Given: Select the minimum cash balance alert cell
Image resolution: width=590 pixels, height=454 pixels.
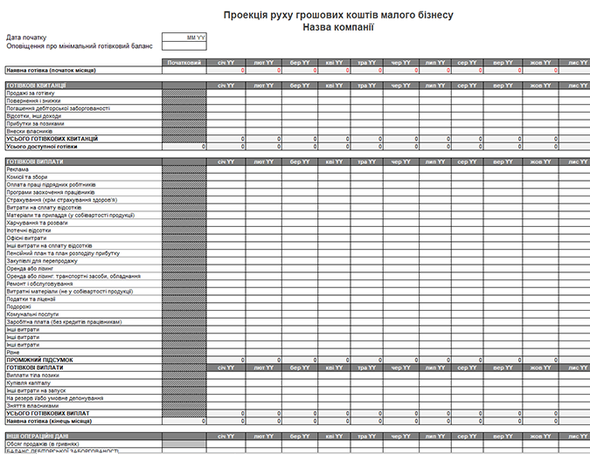Looking at the screenshot, I should point(184,46).
